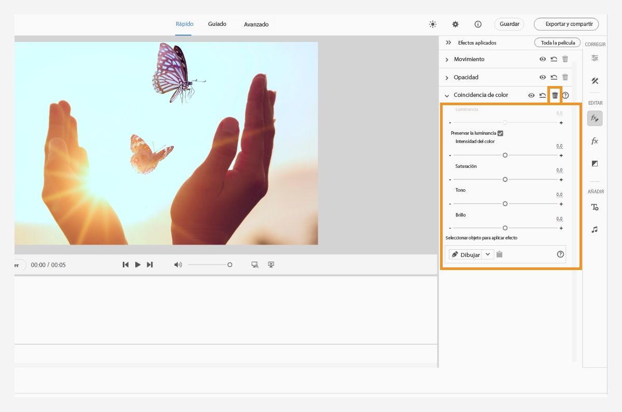Switch to the Guiado tab
This screenshot has width=622, height=412.
217,24
